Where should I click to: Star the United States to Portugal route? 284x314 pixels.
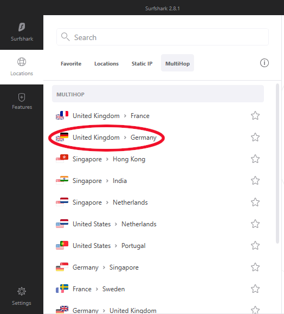point(255,245)
